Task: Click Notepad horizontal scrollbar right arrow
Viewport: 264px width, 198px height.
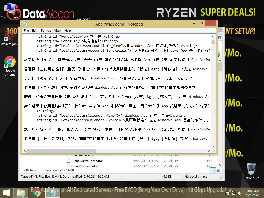Action: 209,151
